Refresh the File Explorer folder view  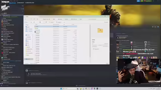34,19
